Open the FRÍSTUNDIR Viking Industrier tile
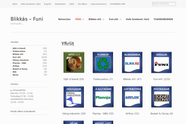Viewport: 186px width, 124px height. point(74,97)
